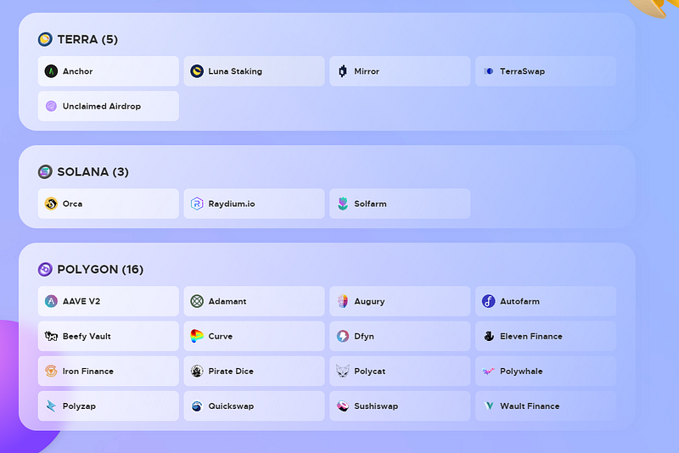
Task: Click the Sushiswap sushi icon
Action: click(x=343, y=405)
